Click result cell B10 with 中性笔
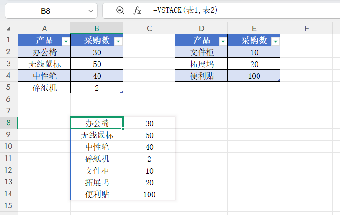The width and height of the screenshot is (340, 215). [97, 147]
